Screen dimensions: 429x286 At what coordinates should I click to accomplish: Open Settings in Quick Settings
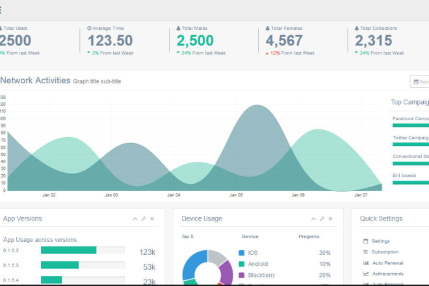pyautogui.click(x=380, y=241)
